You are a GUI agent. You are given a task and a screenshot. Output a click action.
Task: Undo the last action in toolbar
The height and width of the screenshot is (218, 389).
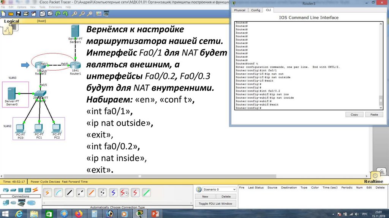(58, 14)
